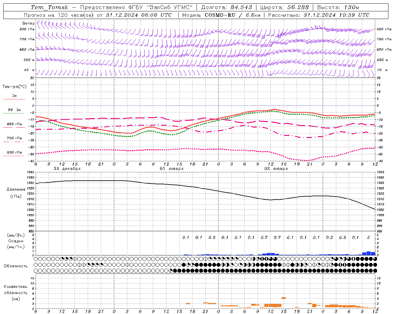Click the "850 гПа" entry in temperature legend
The image size is (393, 314).
(x=14, y=124)
